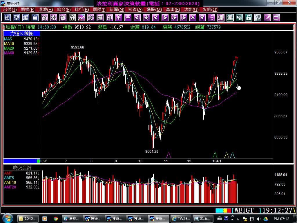Open the 選股(M) menu
The height and width of the screenshot is (223, 297).
(x=154, y=10)
